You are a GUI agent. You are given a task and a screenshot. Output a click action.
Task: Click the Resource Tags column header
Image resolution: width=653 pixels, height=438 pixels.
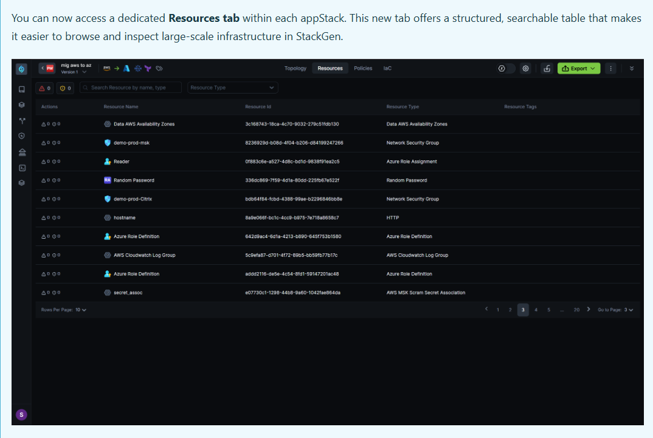pyautogui.click(x=520, y=107)
